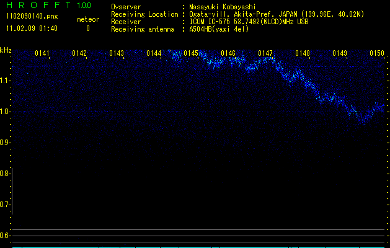This screenshot has height=248, width=390.
Task: Click the 0145 time marker
Action: coord(191,53)
